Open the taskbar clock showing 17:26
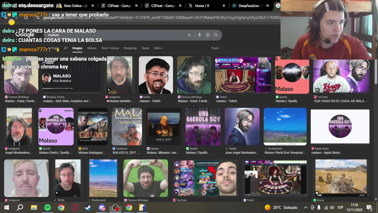This screenshot has height=213, width=378. pyautogui.click(x=354, y=208)
